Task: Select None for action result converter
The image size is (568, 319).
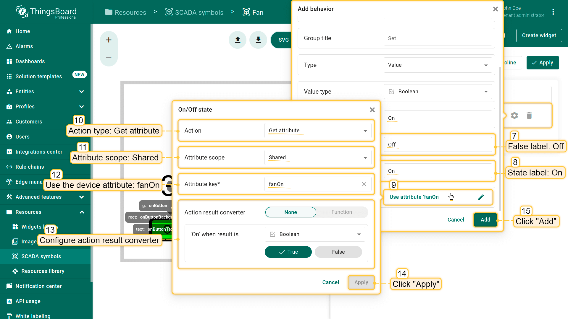Action: (x=291, y=212)
